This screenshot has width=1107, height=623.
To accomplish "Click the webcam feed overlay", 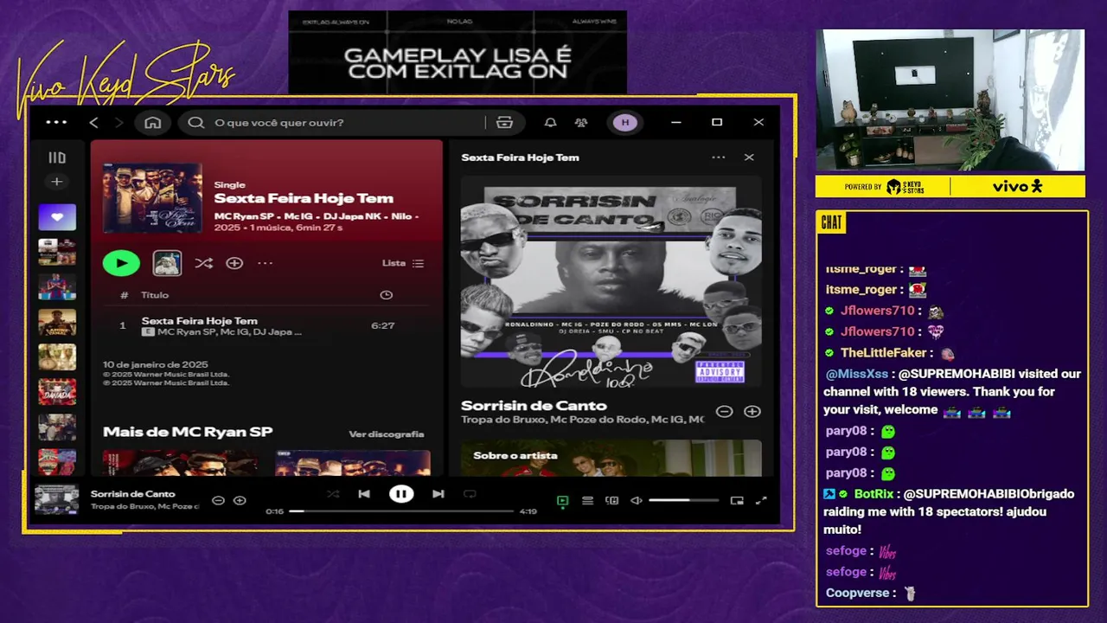I will click(x=950, y=100).
